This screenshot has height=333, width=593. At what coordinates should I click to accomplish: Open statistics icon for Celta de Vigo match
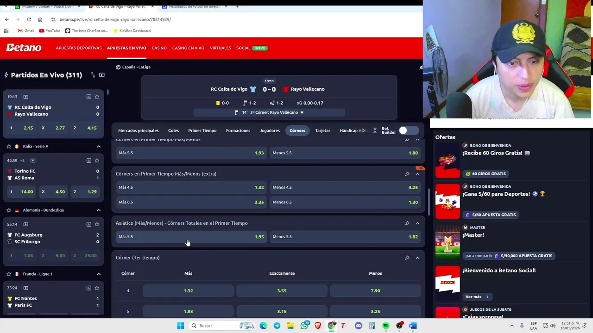coord(88,97)
